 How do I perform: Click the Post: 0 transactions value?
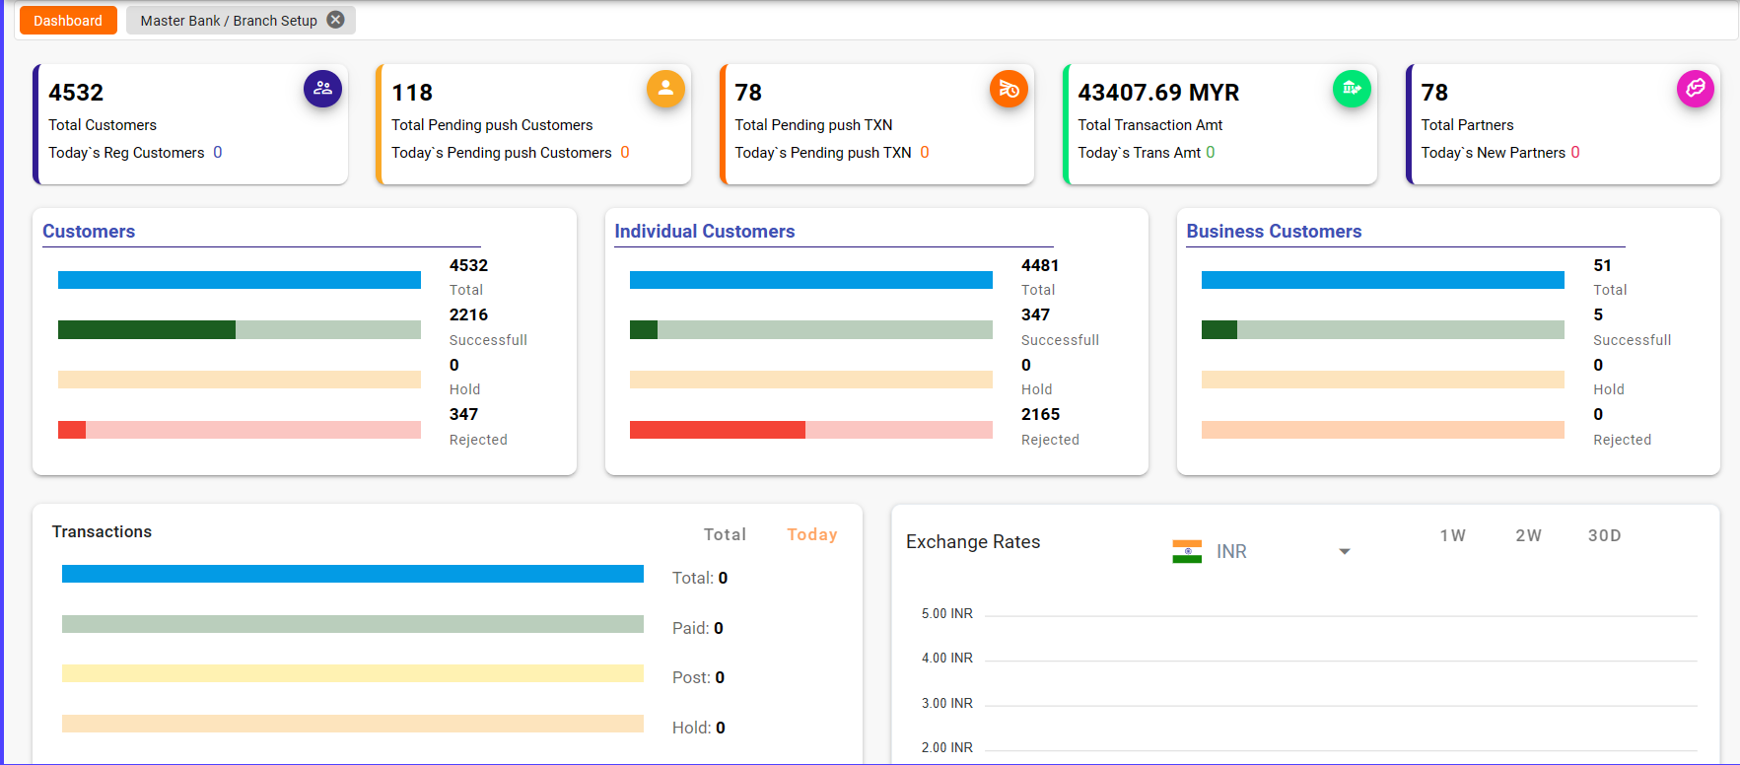pos(698,677)
